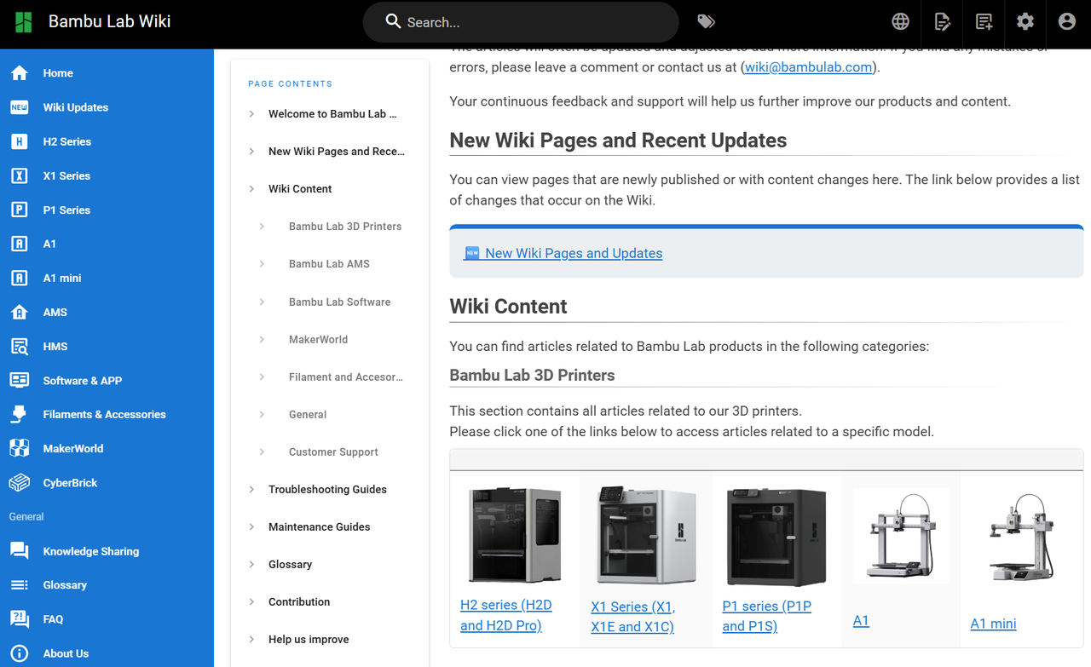The height and width of the screenshot is (667, 1091).
Task: Click the A1 printer image
Action: [x=901, y=536]
